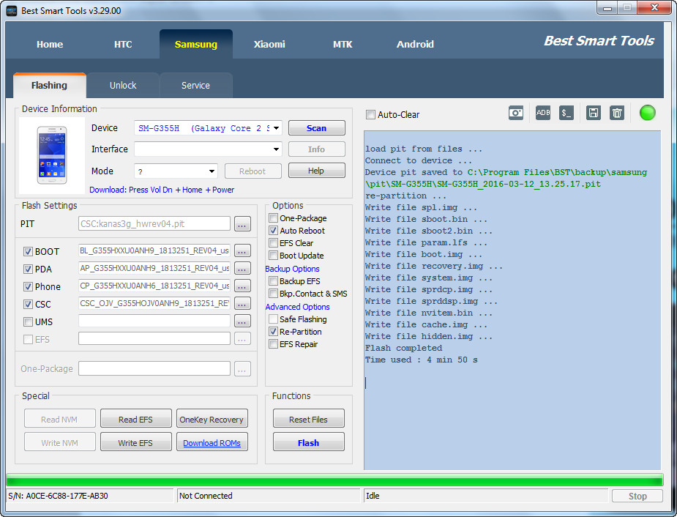Screen dimensions: 677x517
Task: Click the Scan button
Action: [x=316, y=128]
